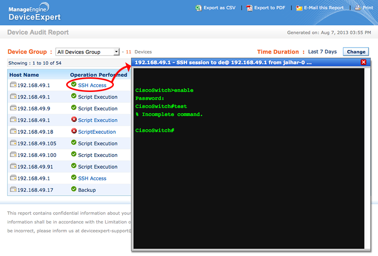Open the circled SSH Access link in first row
The width and height of the screenshot is (378, 256).
pos(92,85)
